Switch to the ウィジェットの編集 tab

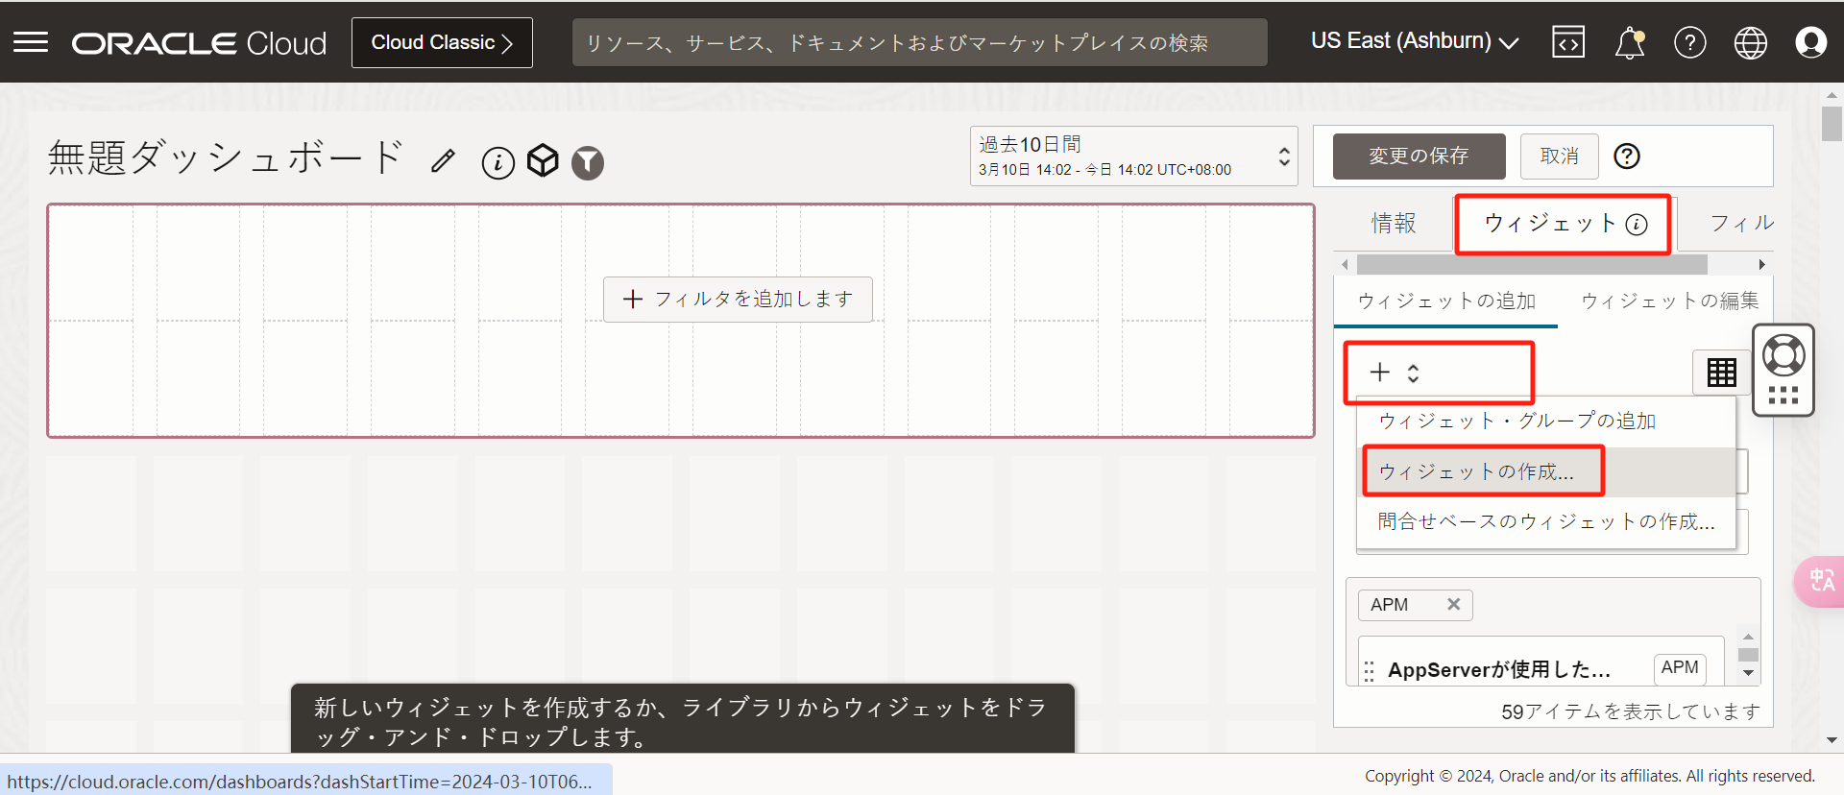(1669, 301)
